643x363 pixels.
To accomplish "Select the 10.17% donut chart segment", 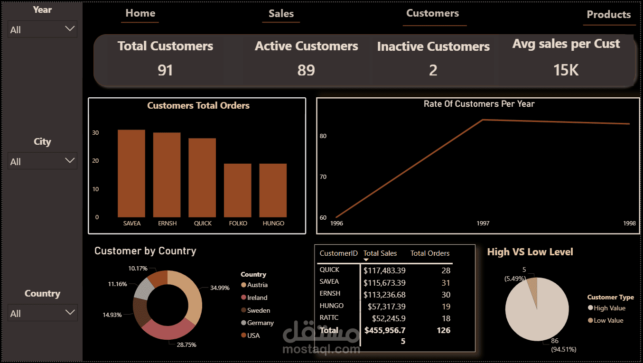I will pos(158,278).
